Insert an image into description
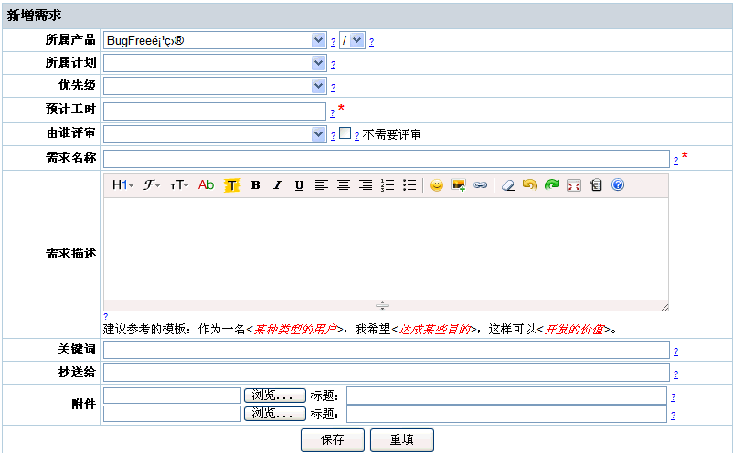The image size is (733, 453). 459,184
